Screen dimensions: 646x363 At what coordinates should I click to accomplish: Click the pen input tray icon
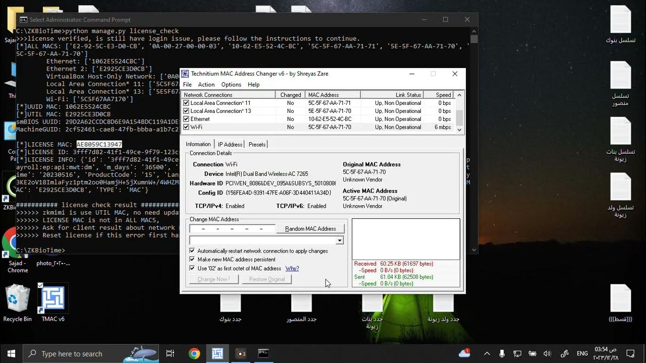565,353
